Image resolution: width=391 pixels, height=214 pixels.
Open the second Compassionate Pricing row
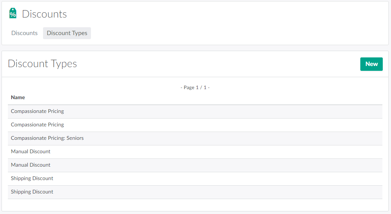[37, 125]
